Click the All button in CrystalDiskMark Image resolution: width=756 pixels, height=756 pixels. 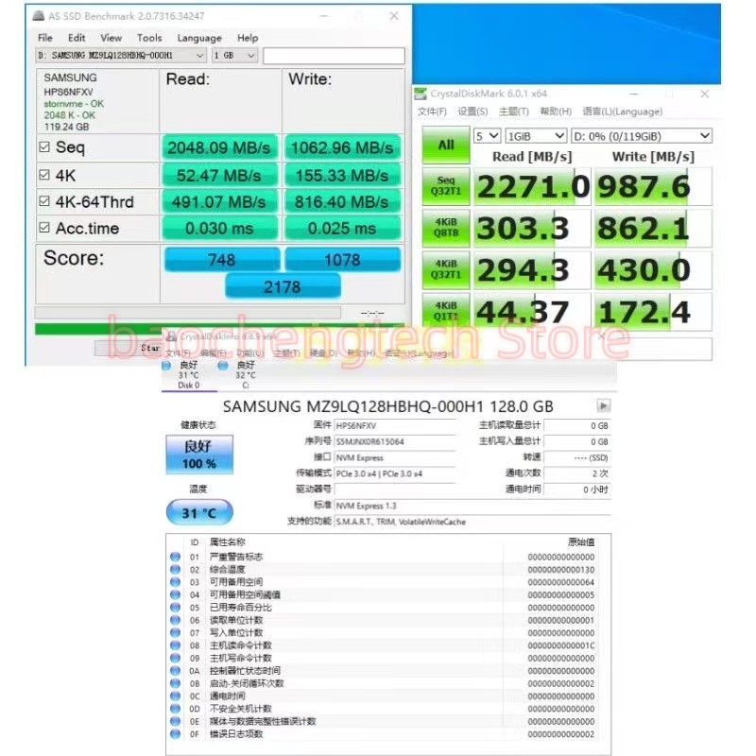pyautogui.click(x=446, y=145)
